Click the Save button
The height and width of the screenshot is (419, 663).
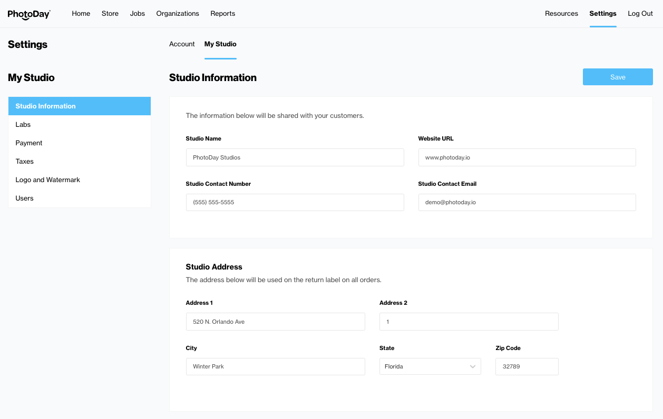618,77
